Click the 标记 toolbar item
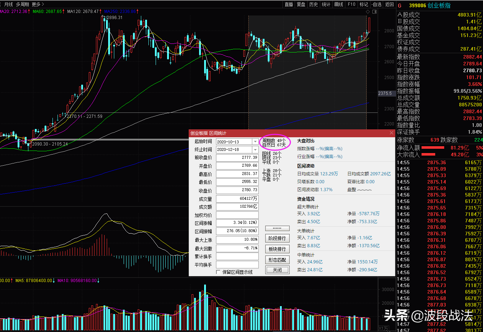The height and width of the screenshot is (332, 483). click(x=364, y=4)
